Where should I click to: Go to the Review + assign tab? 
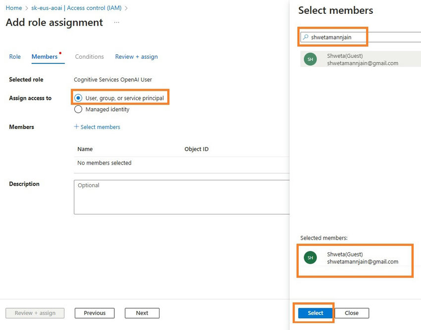pyautogui.click(x=136, y=57)
